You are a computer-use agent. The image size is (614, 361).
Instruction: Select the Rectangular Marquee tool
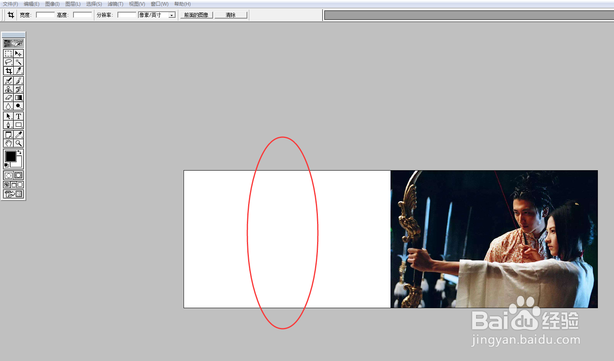coord(8,54)
